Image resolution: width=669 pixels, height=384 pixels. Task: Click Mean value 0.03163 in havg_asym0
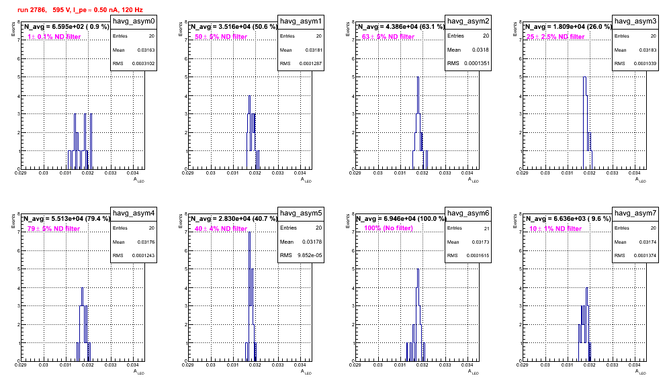(x=146, y=50)
